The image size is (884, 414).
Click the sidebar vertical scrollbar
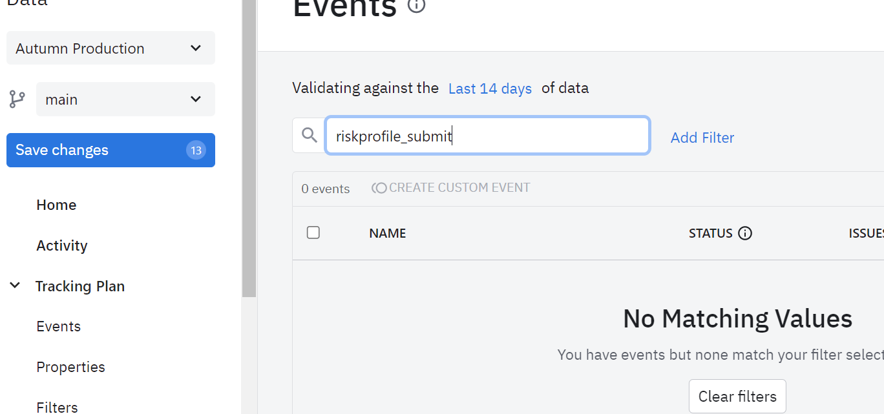click(249, 149)
